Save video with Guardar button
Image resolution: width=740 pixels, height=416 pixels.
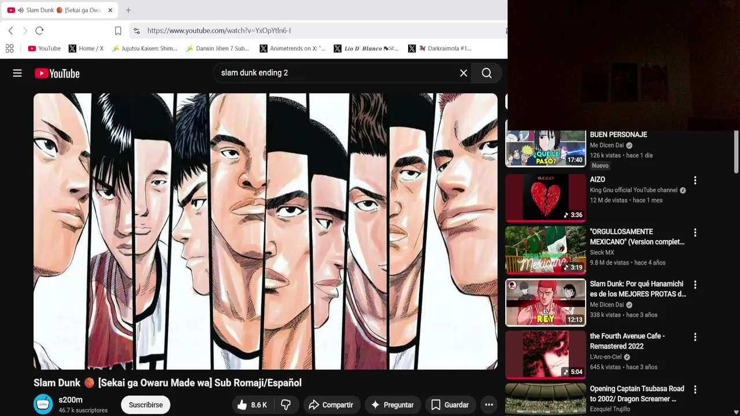tap(450, 405)
